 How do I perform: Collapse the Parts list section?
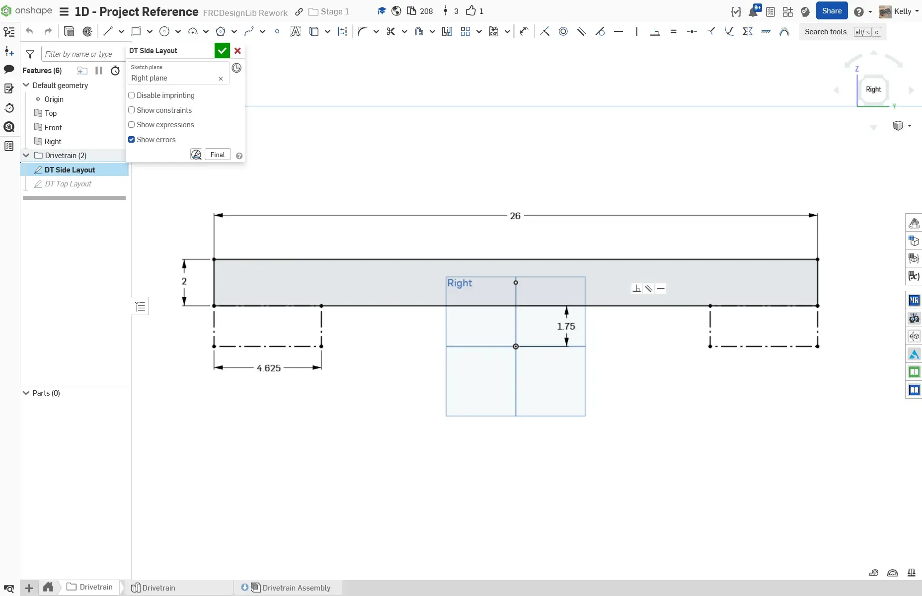pyautogui.click(x=26, y=393)
